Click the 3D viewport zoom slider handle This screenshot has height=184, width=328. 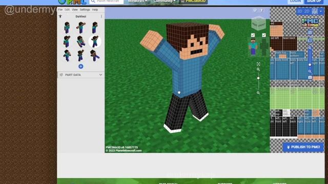(x=258, y=78)
